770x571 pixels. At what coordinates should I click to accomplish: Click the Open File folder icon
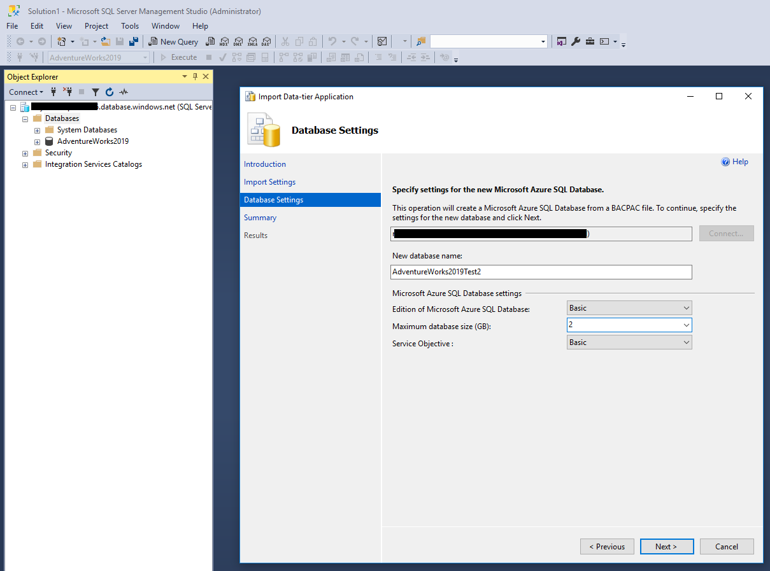(106, 41)
